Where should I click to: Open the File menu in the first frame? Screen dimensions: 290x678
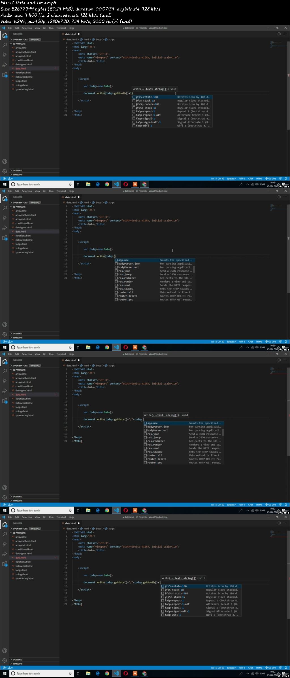[10, 28]
